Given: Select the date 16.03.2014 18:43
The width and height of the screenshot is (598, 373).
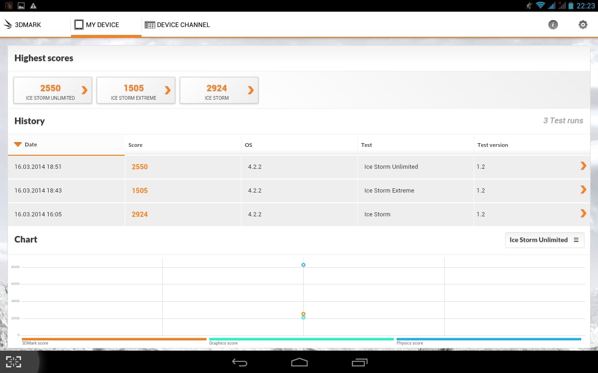Looking at the screenshot, I should [38, 190].
